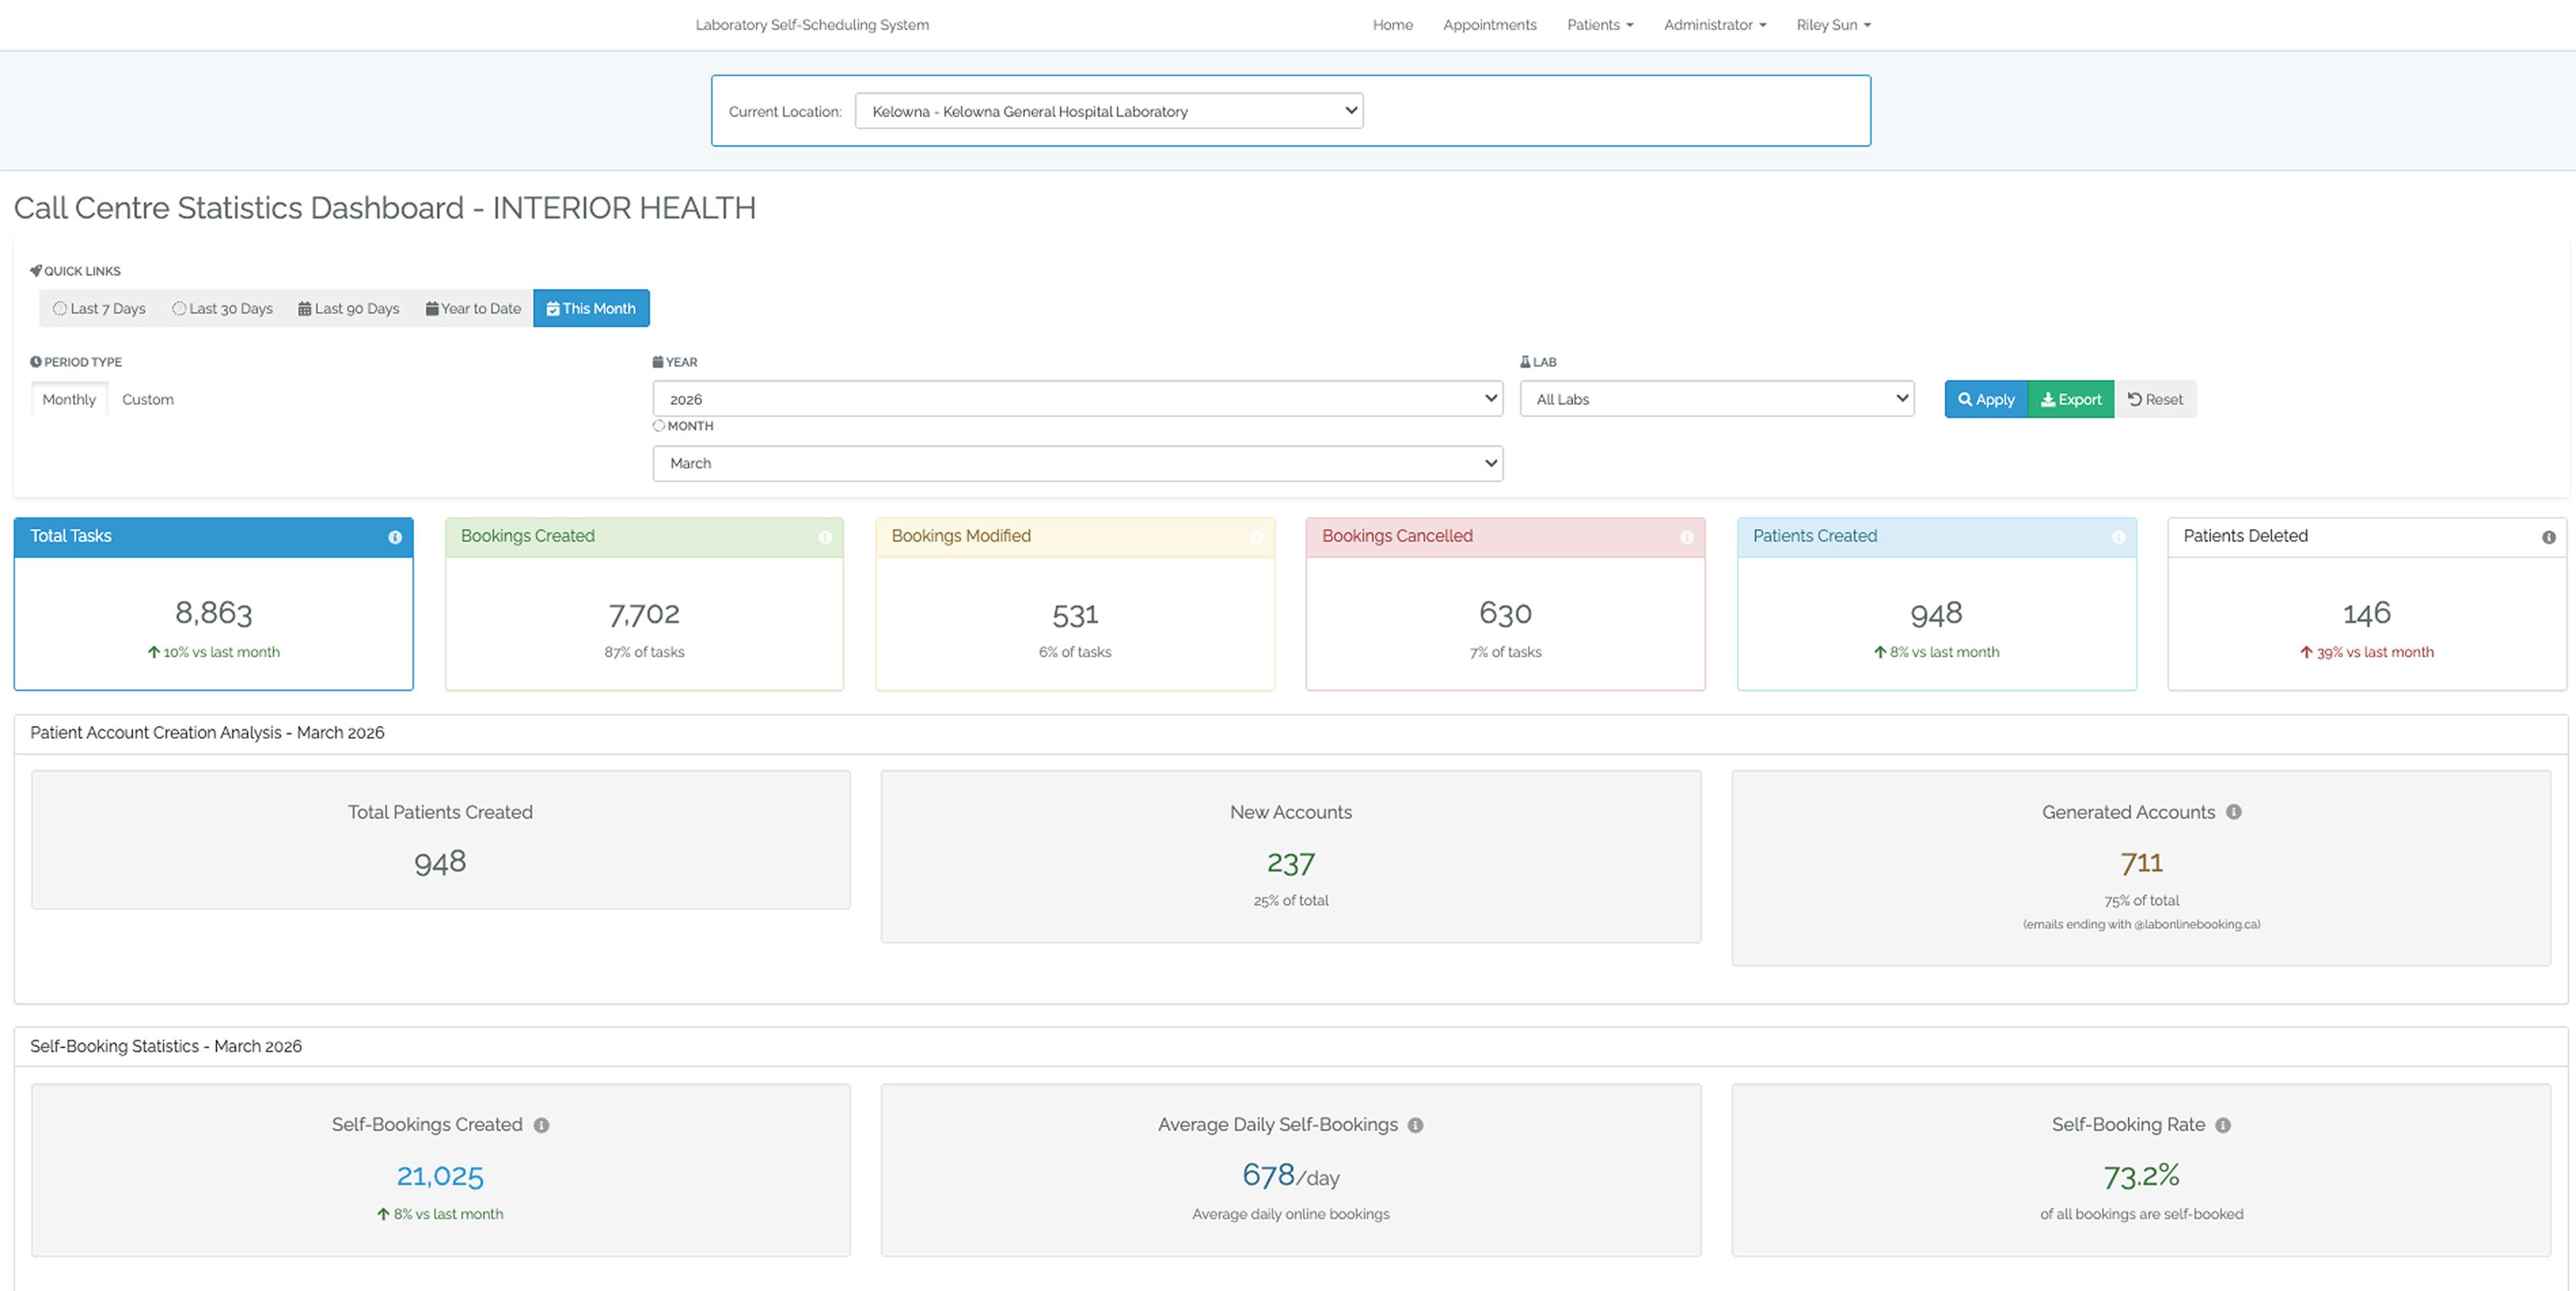This screenshot has height=1291, width=2576.
Task: Click the Bookings Cancelled info icon
Action: tap(1687, 537)
